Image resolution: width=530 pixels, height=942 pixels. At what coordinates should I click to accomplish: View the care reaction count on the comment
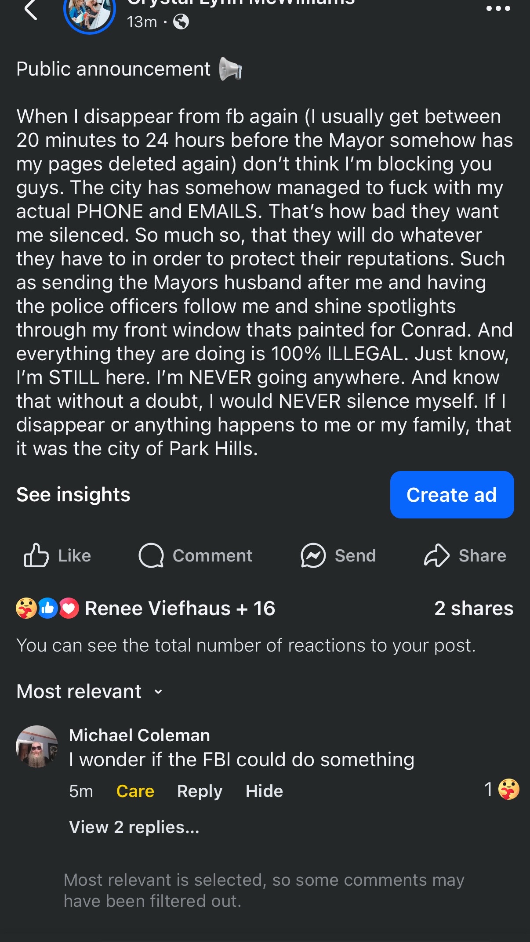tap(502, 790)
